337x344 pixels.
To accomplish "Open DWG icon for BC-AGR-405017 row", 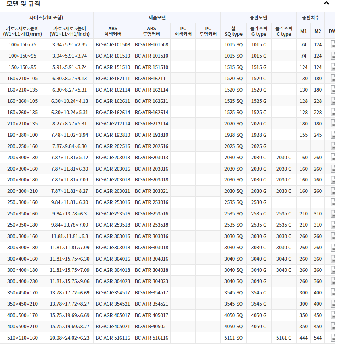I will coord(333,315).
